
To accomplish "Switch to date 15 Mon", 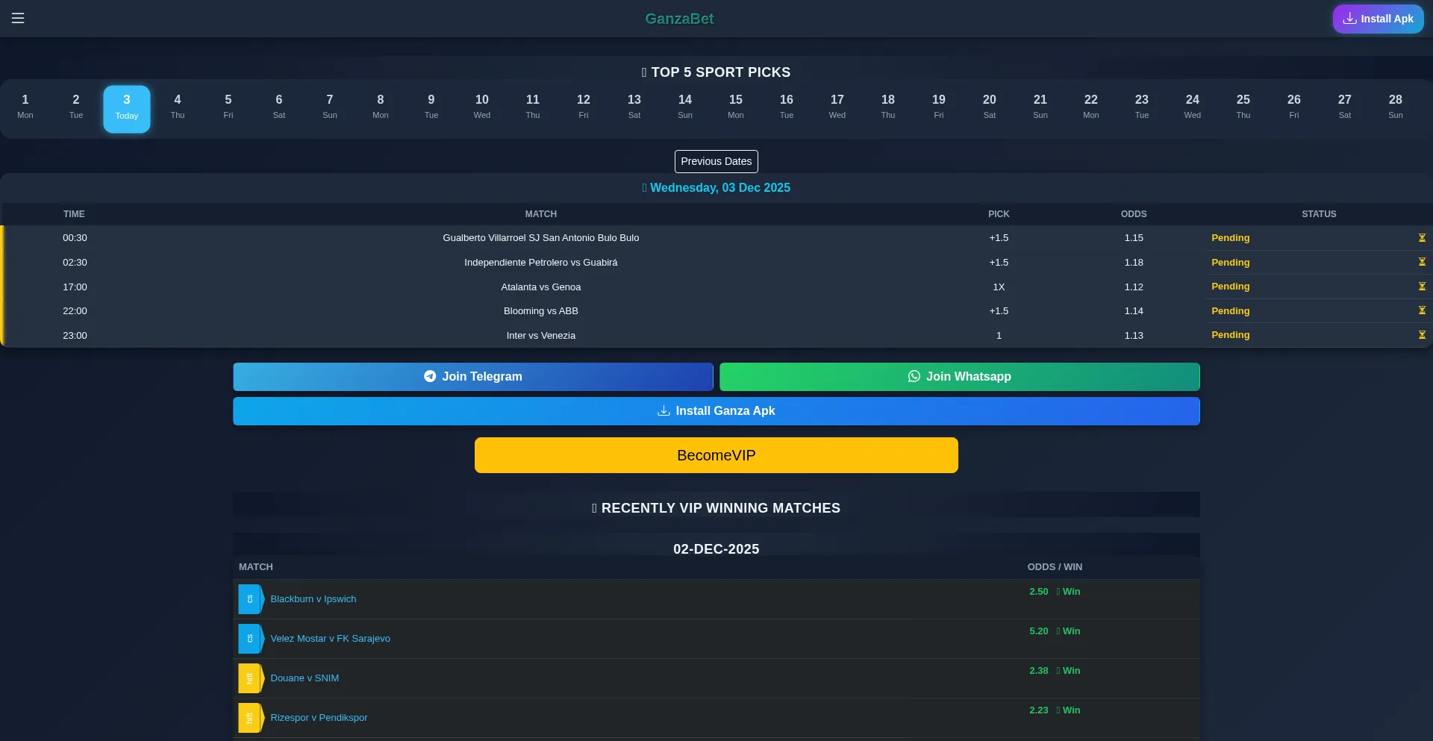I will [736, 106].
